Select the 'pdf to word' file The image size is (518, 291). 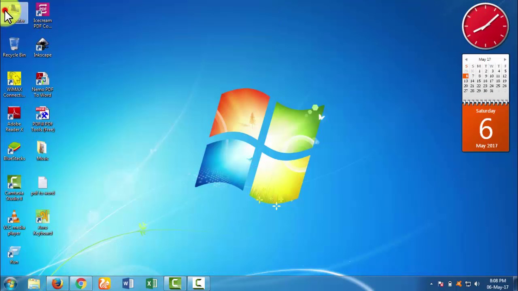[x=42, y=186]
